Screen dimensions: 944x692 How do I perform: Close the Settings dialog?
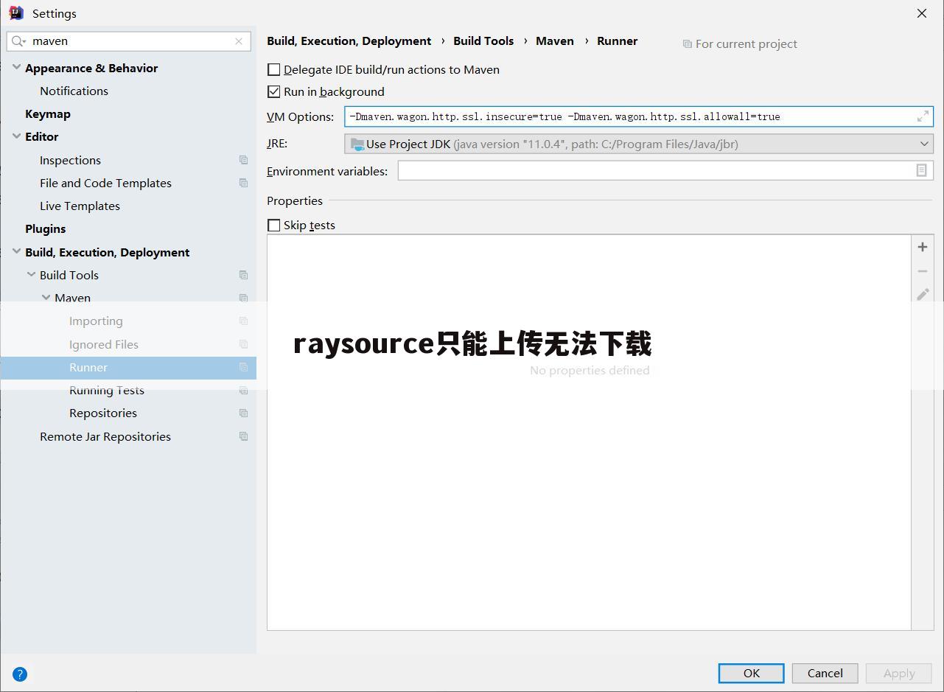click(x=922, y=13)
